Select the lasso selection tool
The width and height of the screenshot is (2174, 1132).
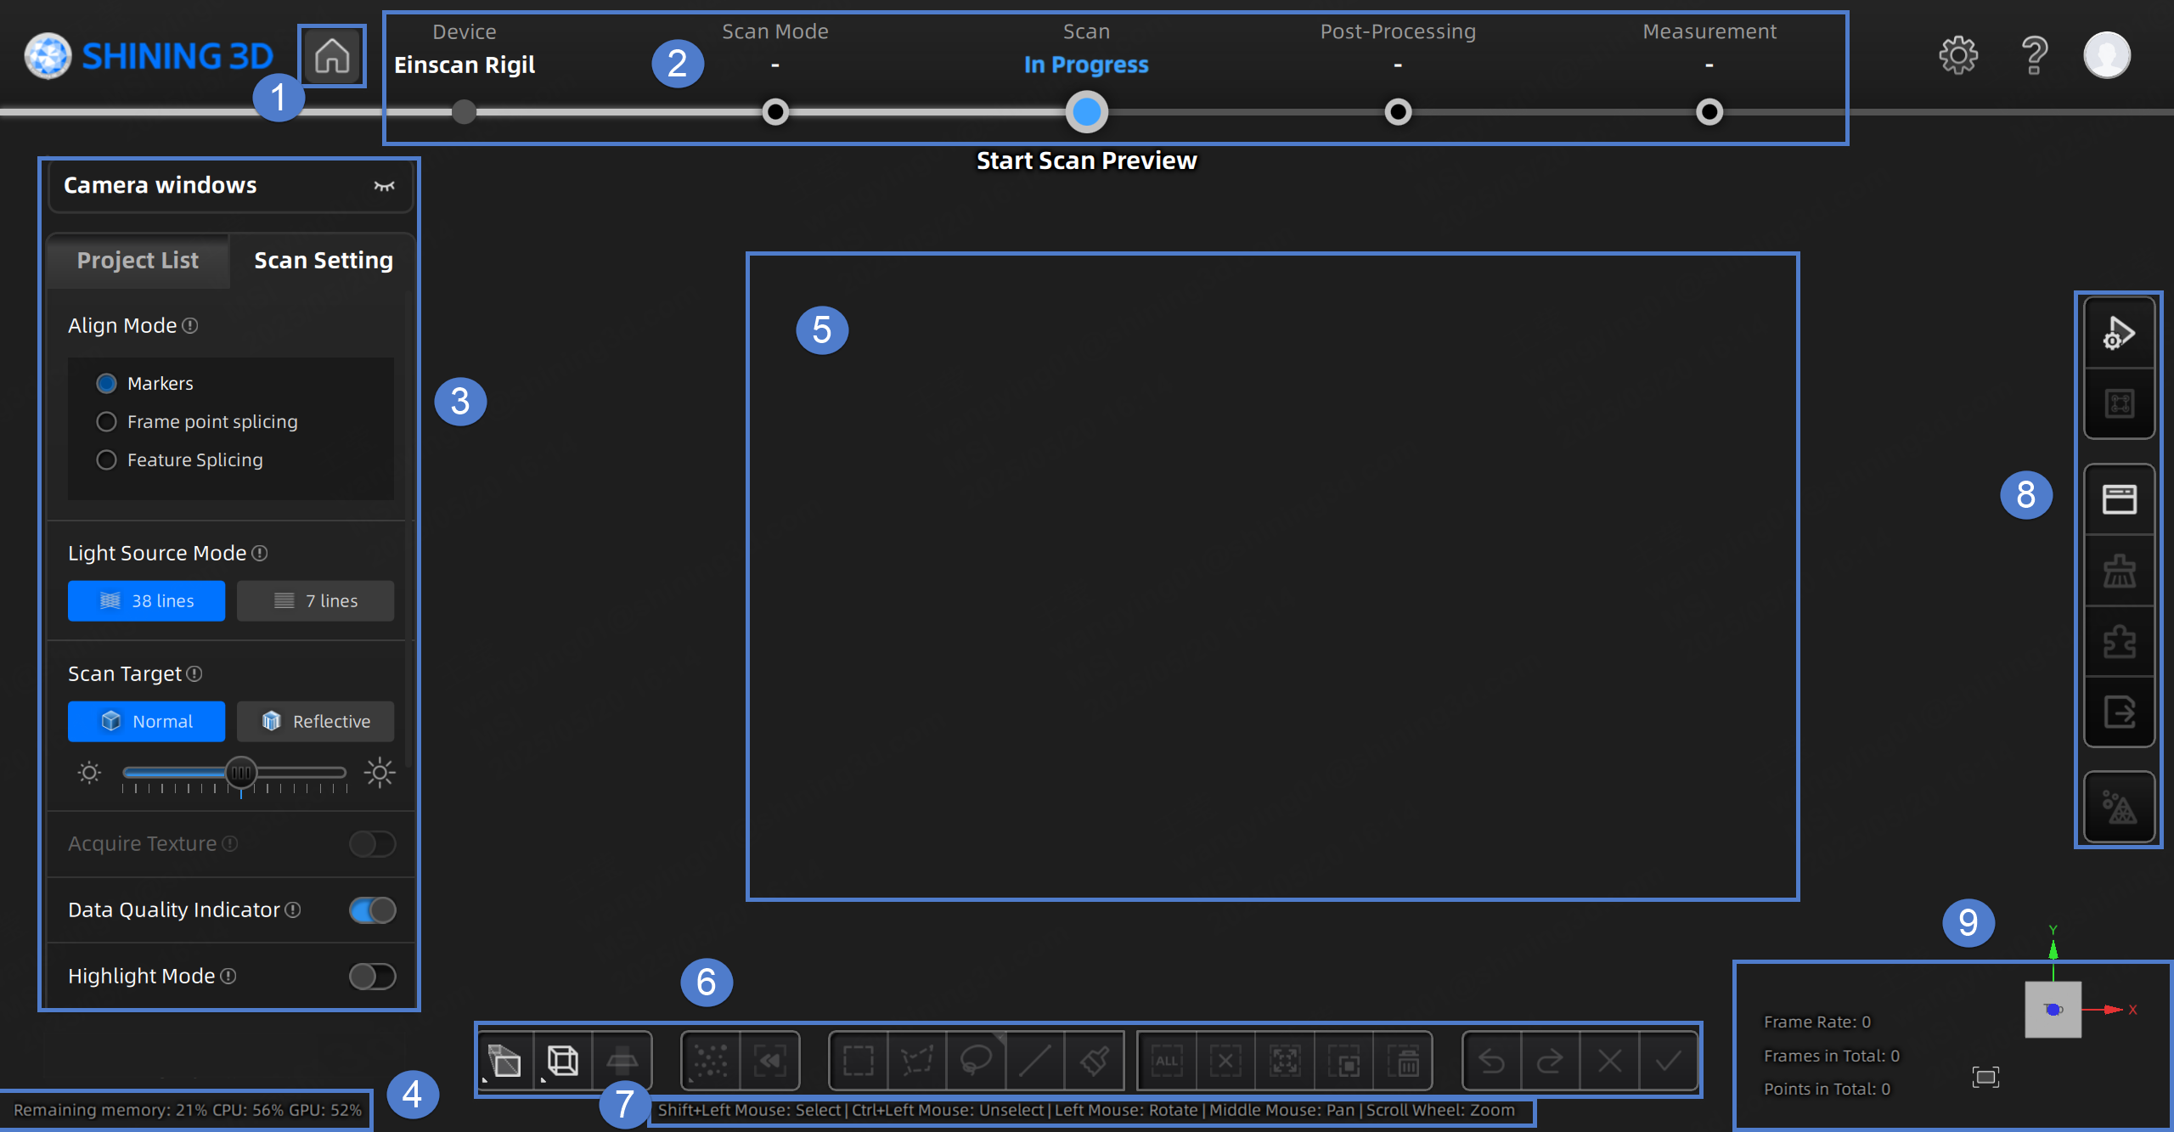coord(976,1060)
